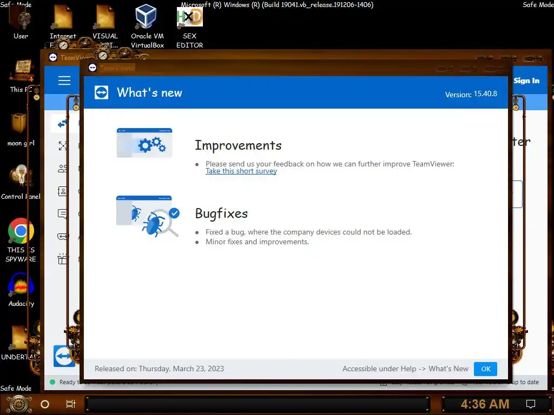Click Minor fixes and improvements line

point(257,242)
